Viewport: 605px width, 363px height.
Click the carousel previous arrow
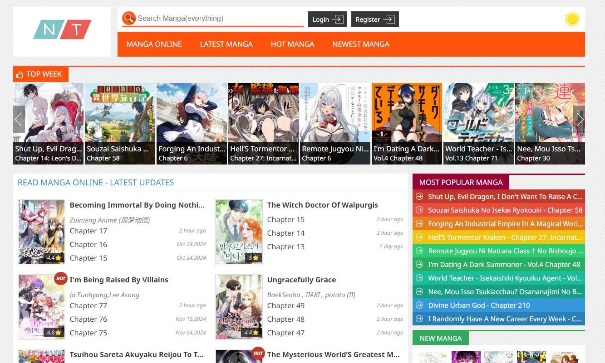tap(19, 119)
